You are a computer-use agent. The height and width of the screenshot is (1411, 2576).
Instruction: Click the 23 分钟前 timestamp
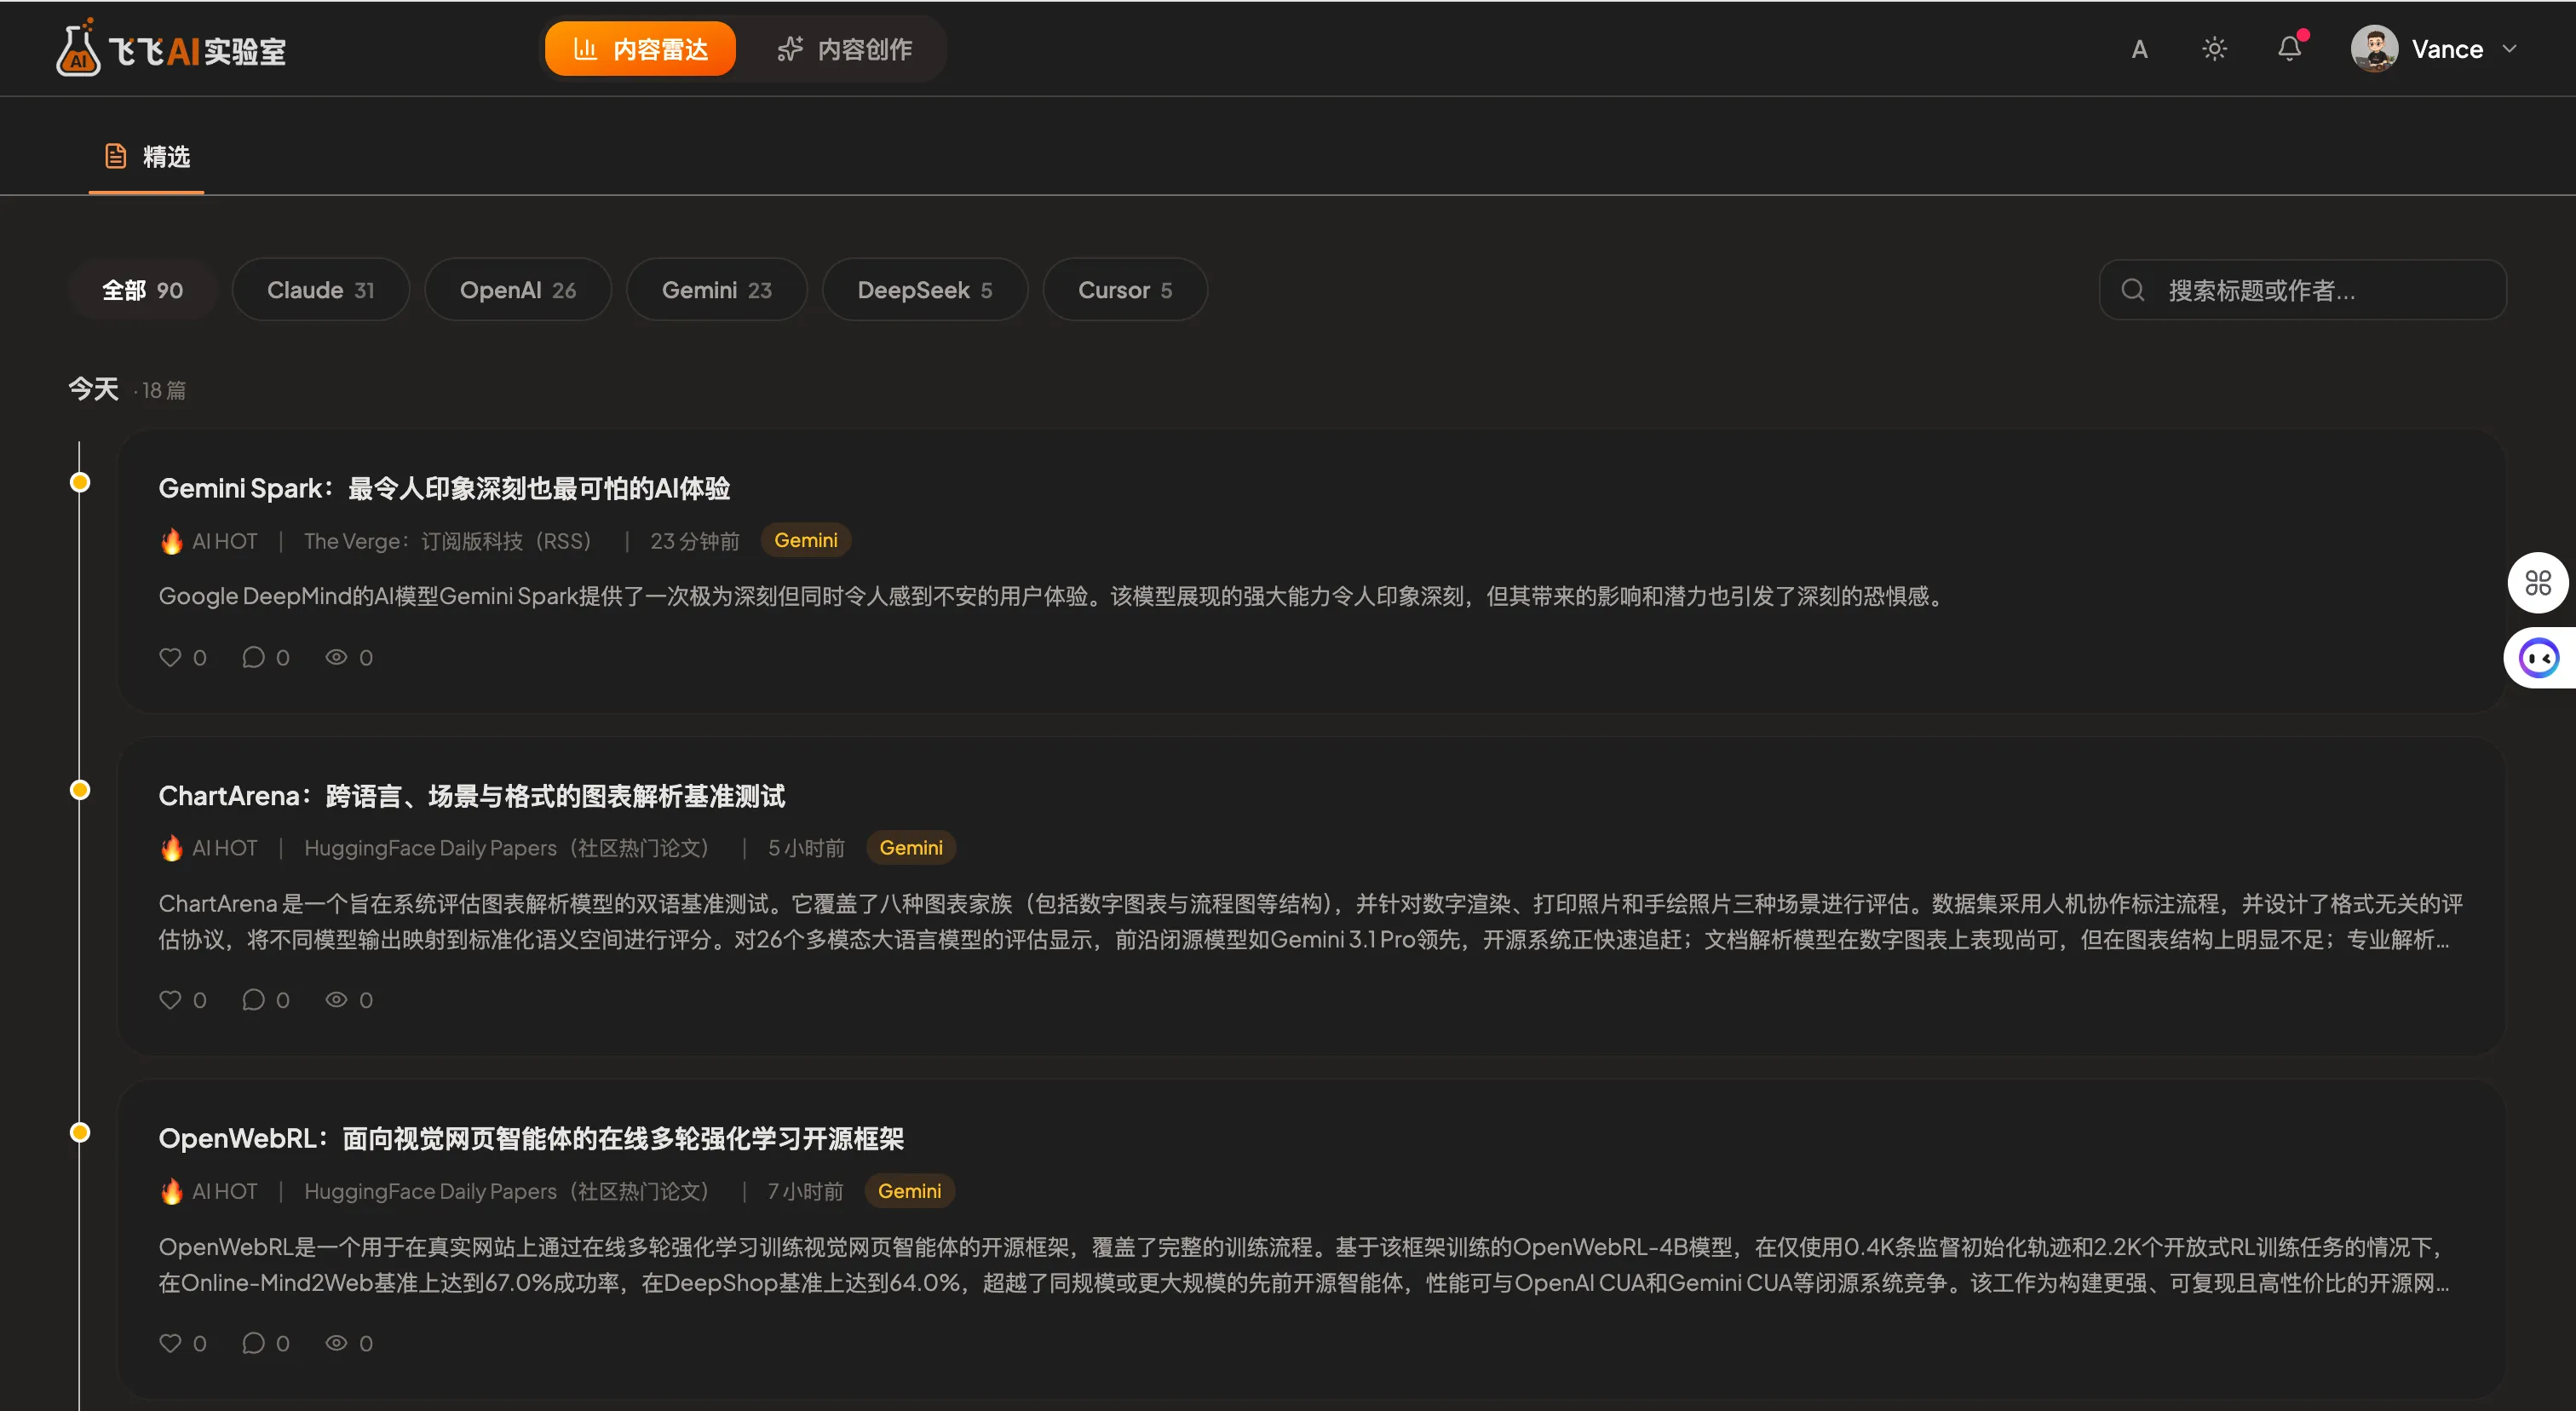(x=695, y=541)
